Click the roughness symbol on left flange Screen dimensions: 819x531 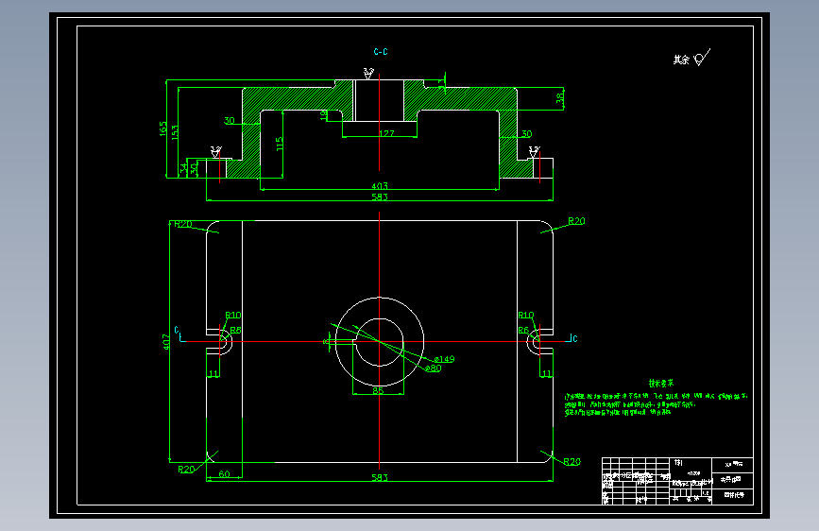pyautogui.click(x=215, y=152)
